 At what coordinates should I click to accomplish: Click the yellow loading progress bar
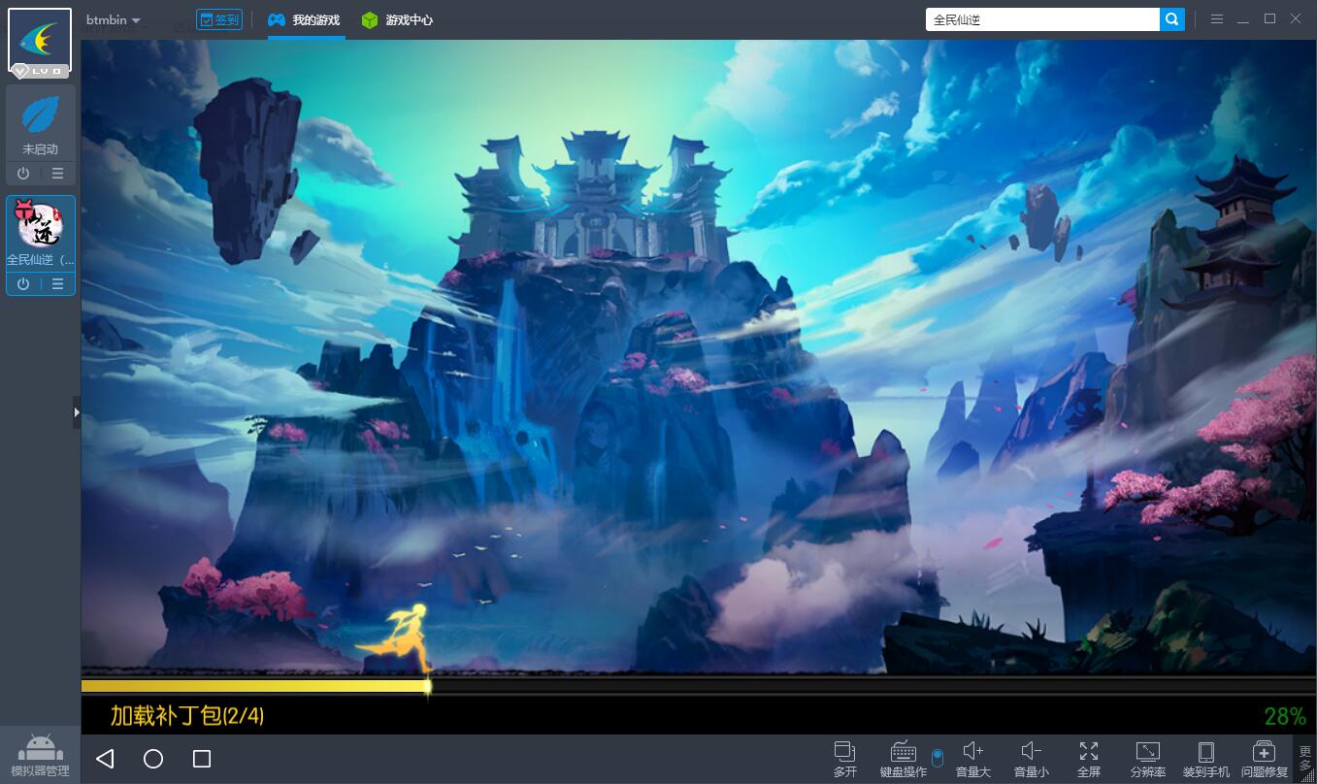[255, 686]
